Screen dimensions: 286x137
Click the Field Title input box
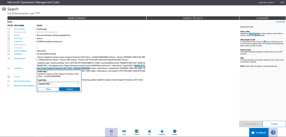57,84
